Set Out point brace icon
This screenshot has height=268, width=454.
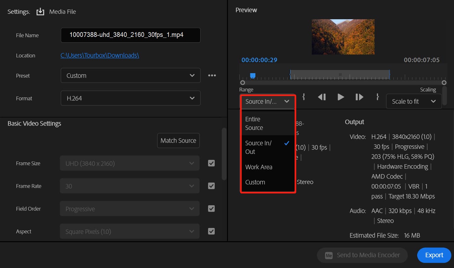click(x=377, y=97)
